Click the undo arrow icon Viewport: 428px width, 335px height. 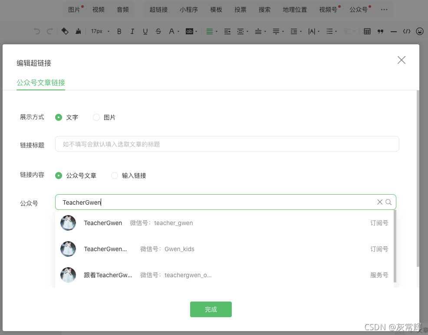point(37,31)
